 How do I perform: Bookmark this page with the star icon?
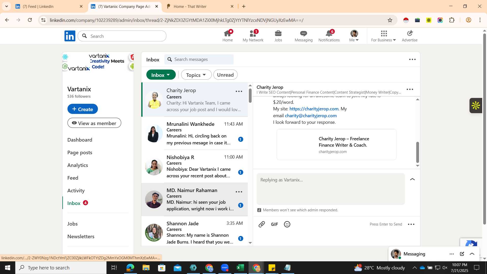(x=390, y=20)
